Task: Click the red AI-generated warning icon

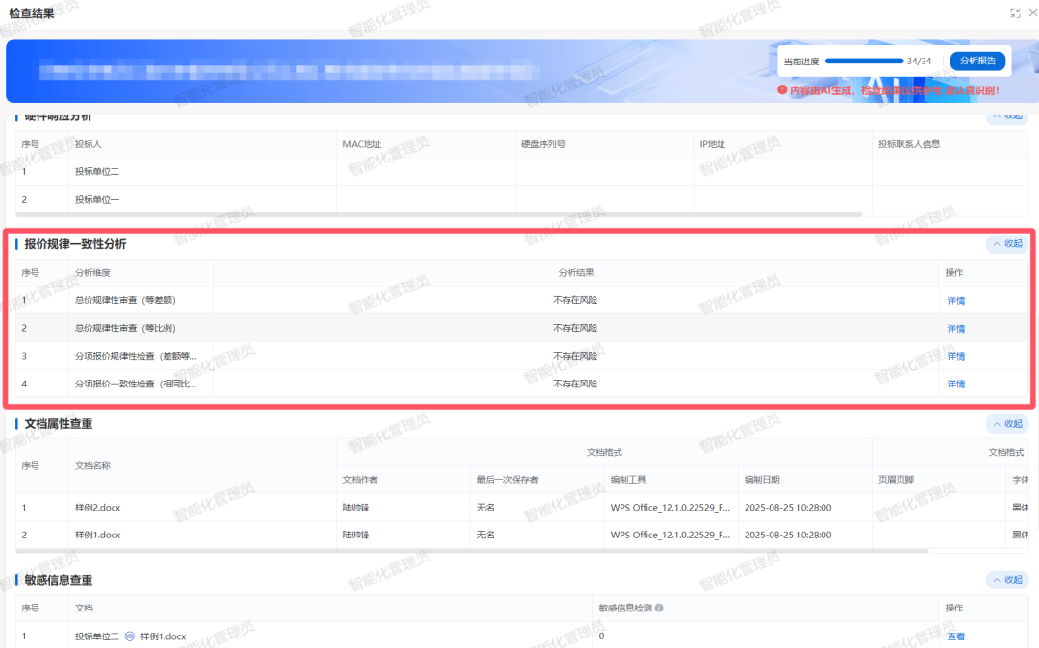Action: pyautogui.click(x=783, y=89)
